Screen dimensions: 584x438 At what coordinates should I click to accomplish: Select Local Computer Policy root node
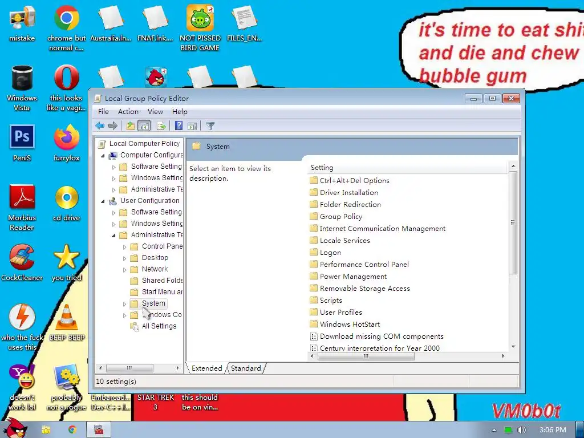(x=139, y=144)
